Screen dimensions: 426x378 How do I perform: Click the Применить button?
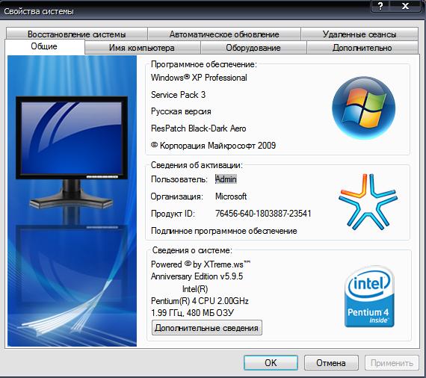(392, 362)
